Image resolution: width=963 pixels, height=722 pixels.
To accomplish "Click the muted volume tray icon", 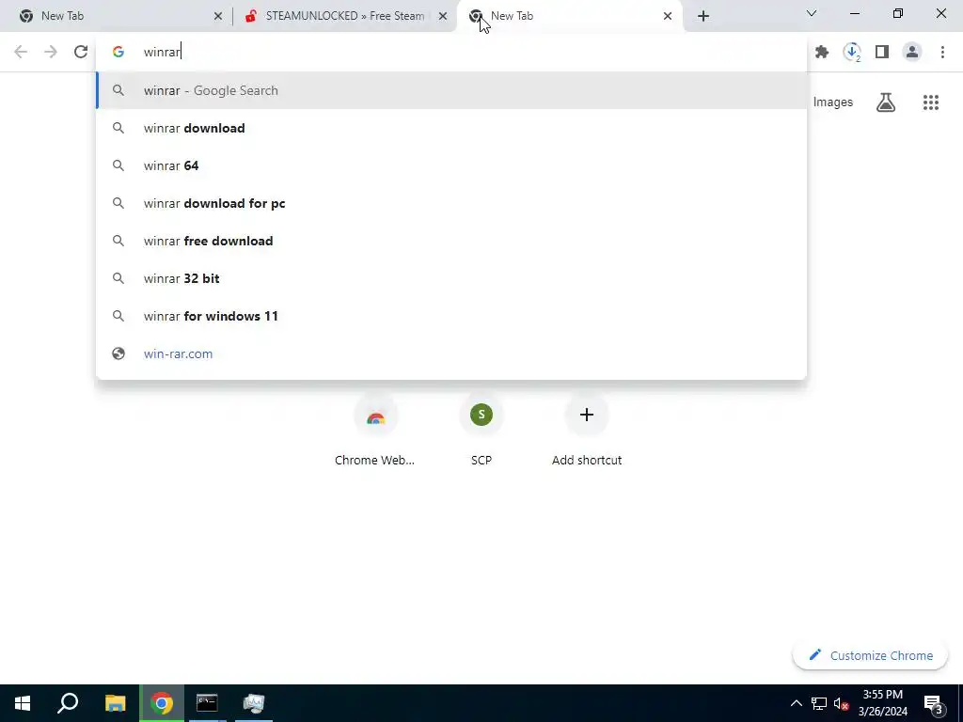I will tap(841, 703).
